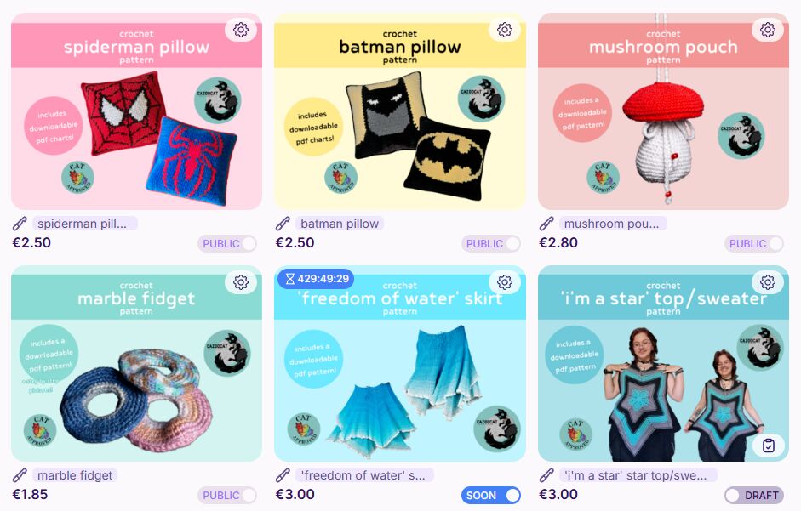Screen dimensions: 801x511
Task: Click the batman pillow name label
Action: click(x=340, y=224)
